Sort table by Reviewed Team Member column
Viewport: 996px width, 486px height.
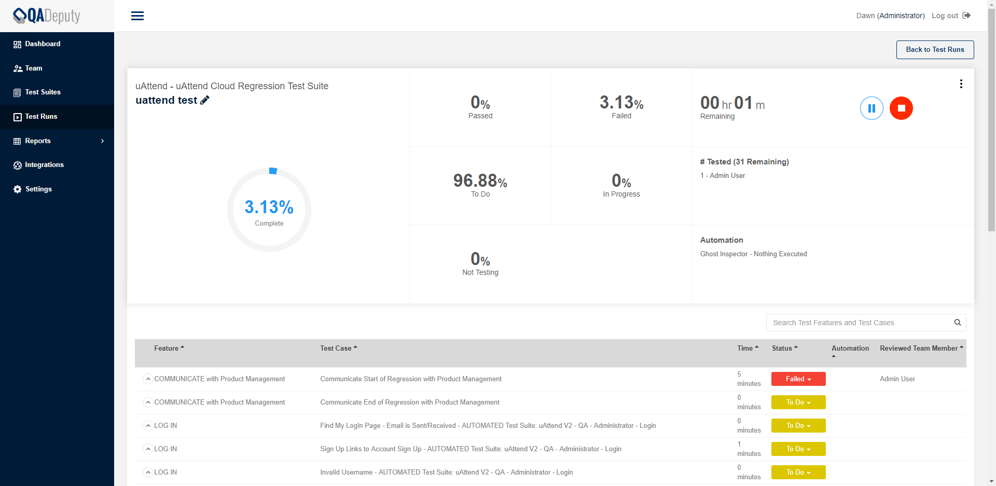[x=921, y=348]
